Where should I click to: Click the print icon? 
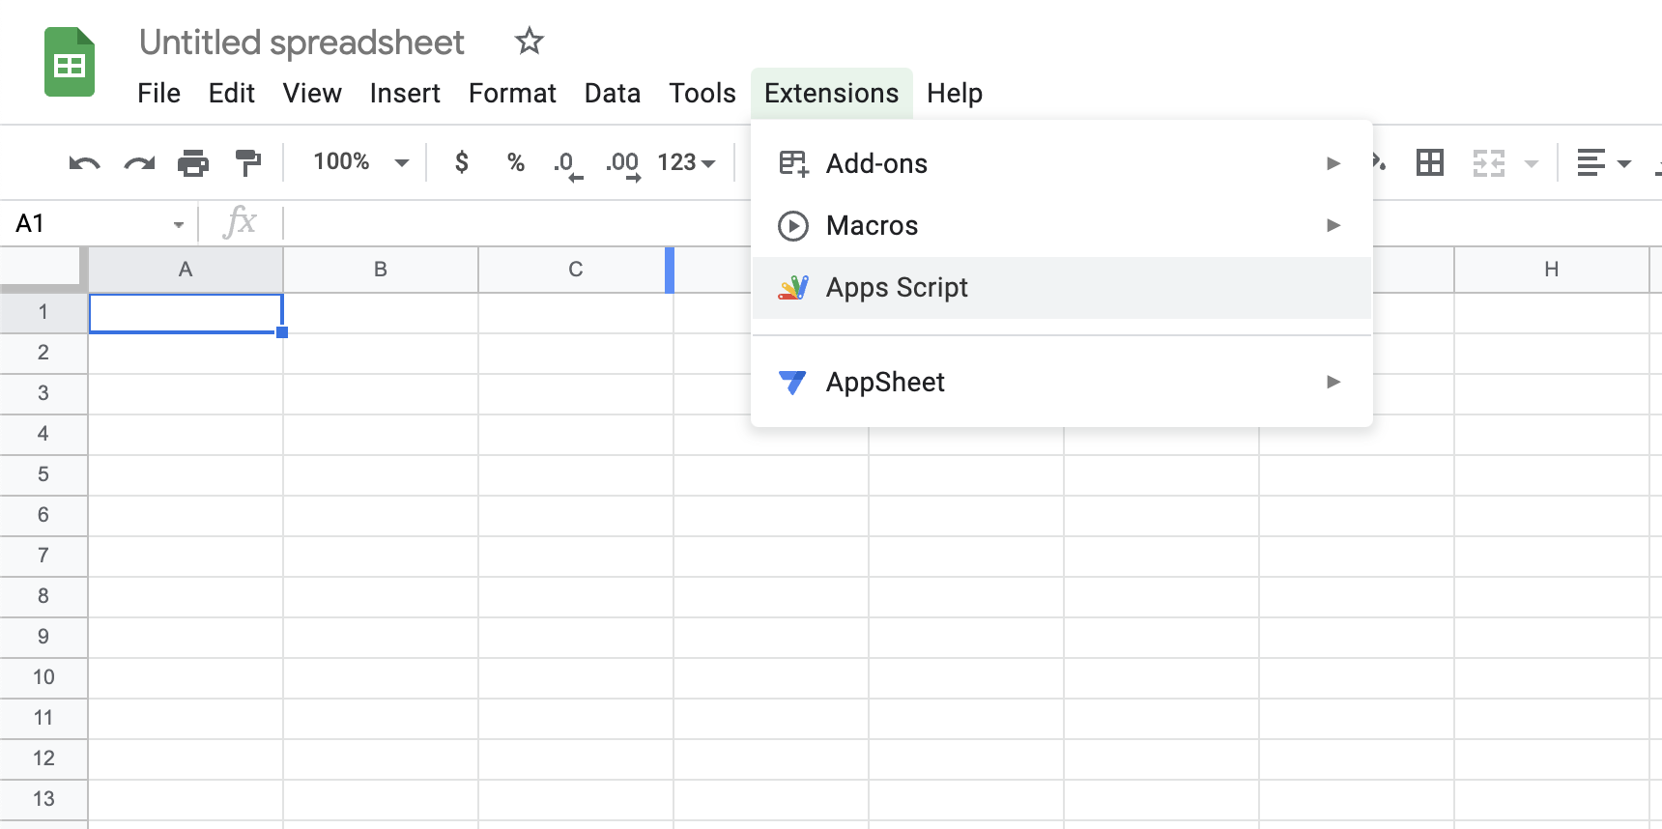[193, 162]
